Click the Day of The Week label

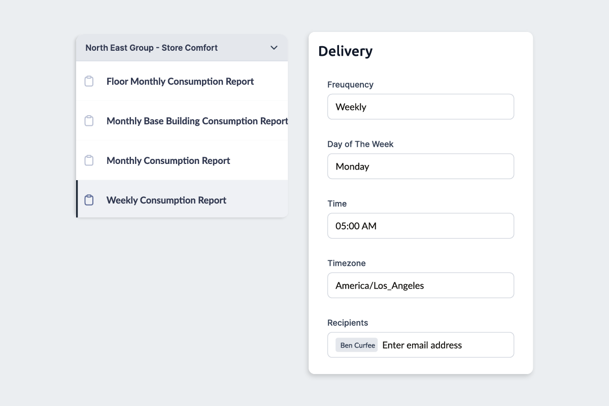(x=360, y=144)
